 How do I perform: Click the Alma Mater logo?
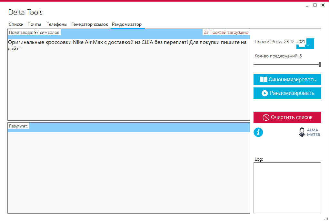[x=310, y=132]
